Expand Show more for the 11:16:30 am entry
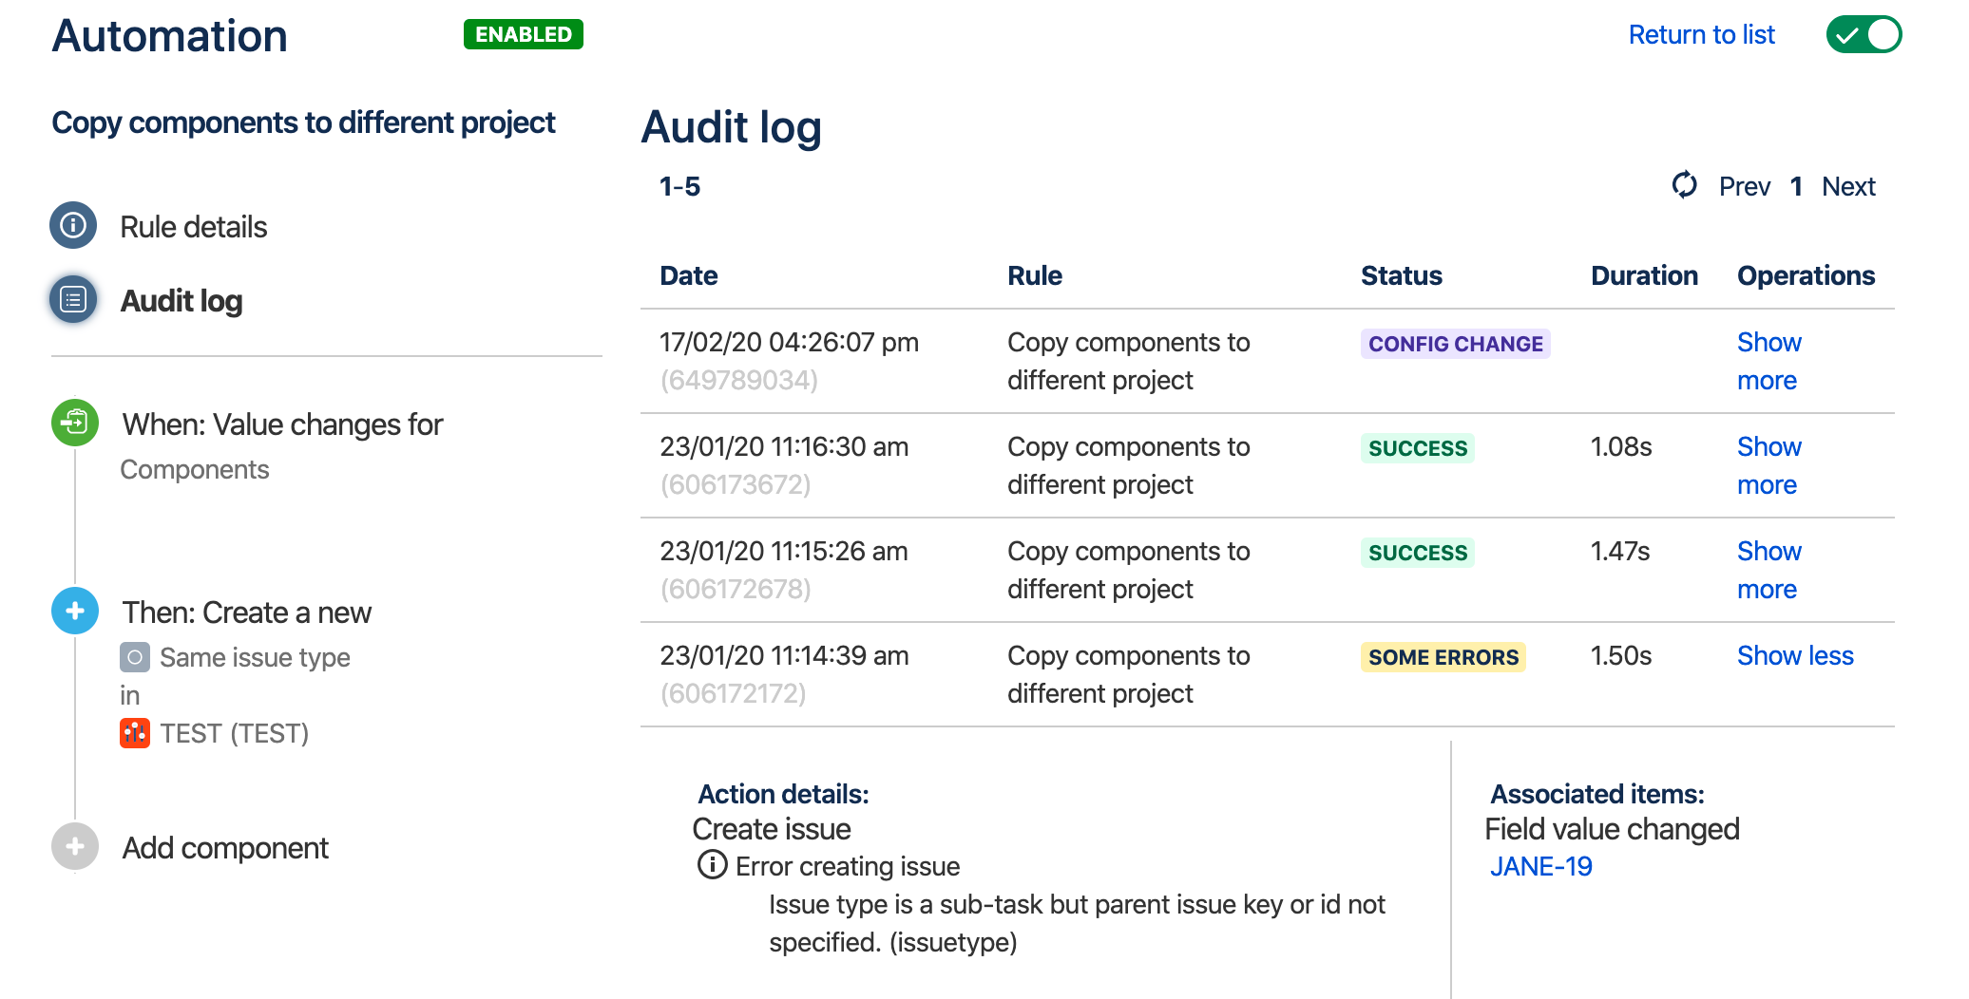Image resolution: width=1969 pixels, height=999 pixels. click(1768, 465)
